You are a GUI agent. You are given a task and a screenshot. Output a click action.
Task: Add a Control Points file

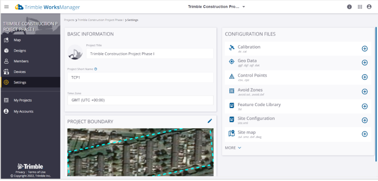pyautogui.click(x=364, y=77)
